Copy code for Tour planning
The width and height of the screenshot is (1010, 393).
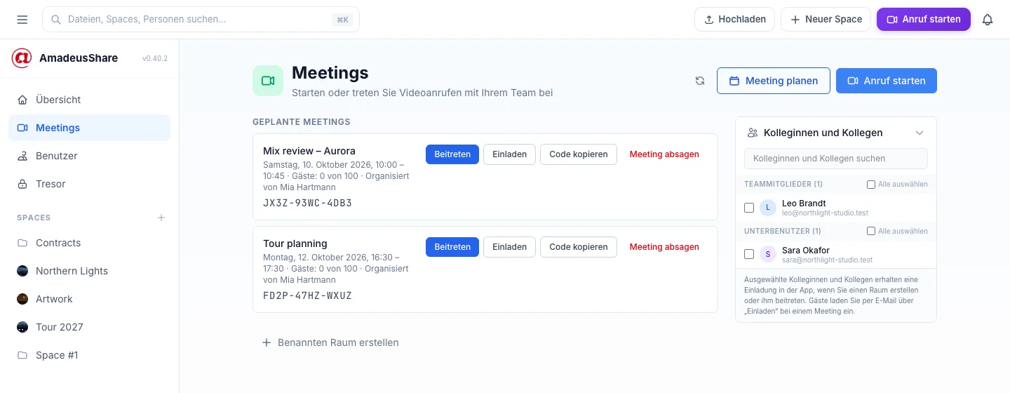pos(579,247)
